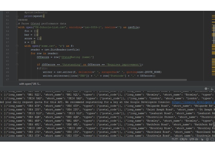
Task: Open the console settings gear menu
Action: tap(206, 89)
